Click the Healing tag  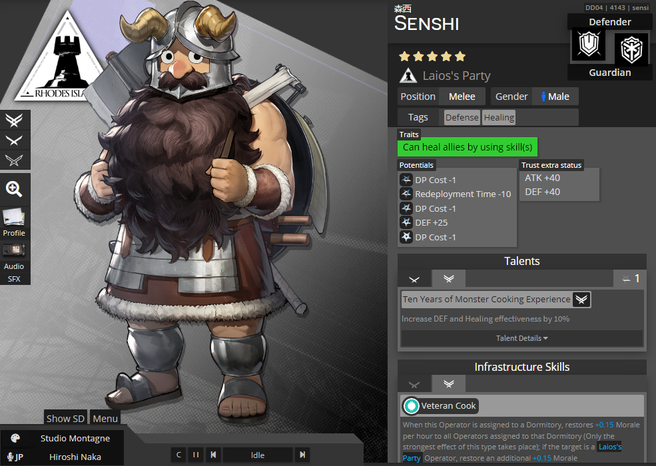pos(499,118)
